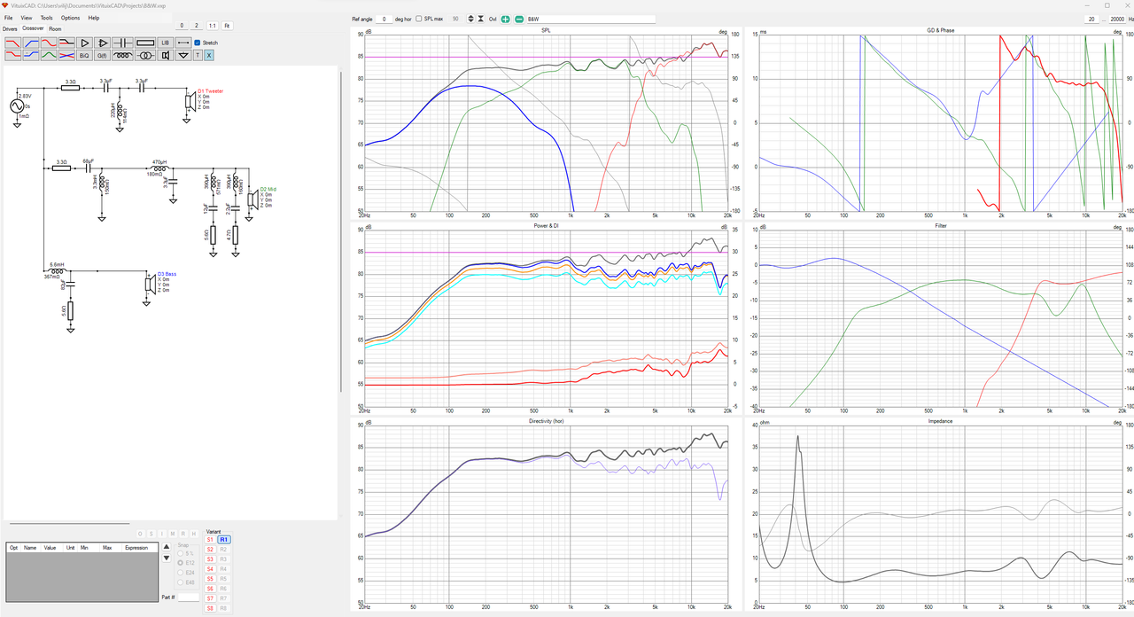Click the green plus overlay button
This screenshot has width=1134, height=617.
click(504, 19)
